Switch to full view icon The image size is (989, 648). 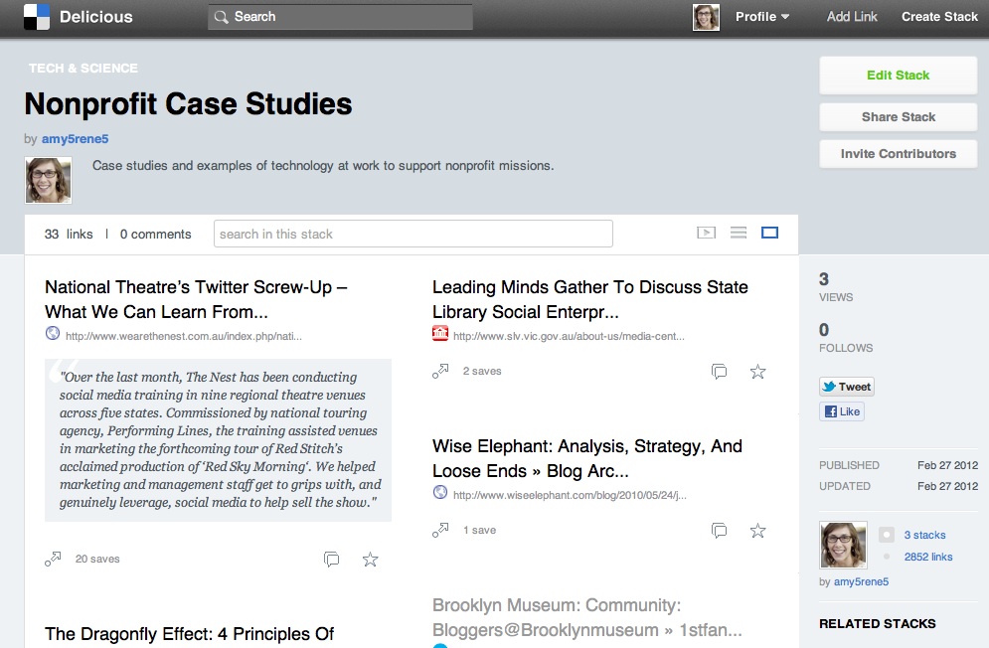tap(769, 233)
